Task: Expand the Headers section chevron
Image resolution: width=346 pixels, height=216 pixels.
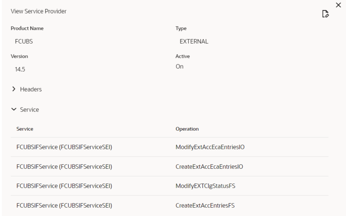Action: coord(14,89)
